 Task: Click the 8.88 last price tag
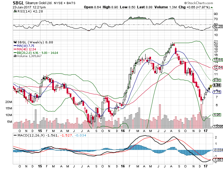217,85
